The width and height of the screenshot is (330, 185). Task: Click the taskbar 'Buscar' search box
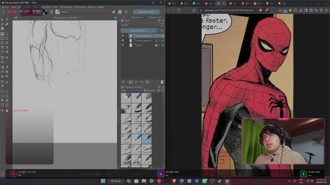pos(116,181)
